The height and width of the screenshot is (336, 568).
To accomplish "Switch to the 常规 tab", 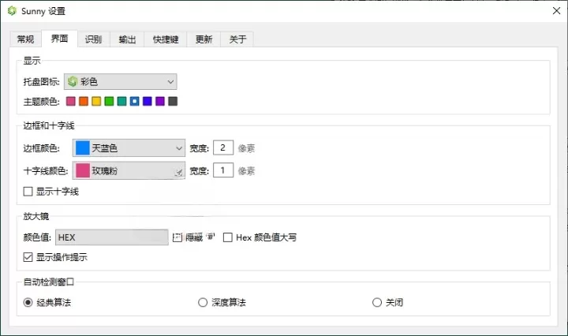I will (26, 39).
